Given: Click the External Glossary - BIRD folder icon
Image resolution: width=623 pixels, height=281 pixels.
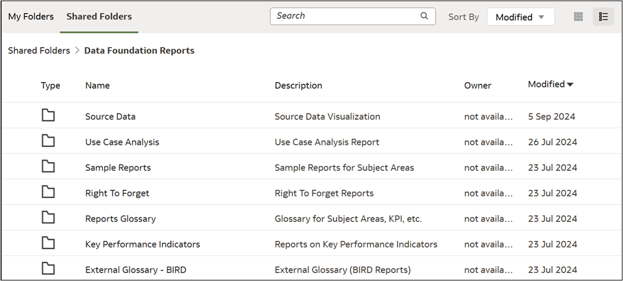Looking at the screenshot, I should [48, 269].
